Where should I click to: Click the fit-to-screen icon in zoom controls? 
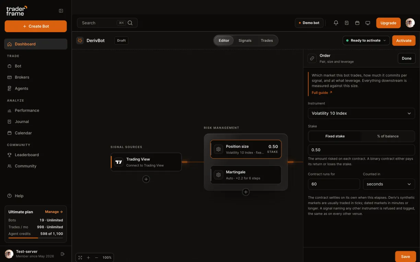[80, 258]
